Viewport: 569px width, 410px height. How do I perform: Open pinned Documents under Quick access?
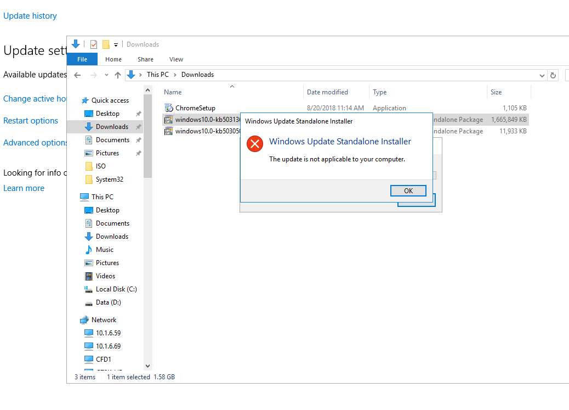(112, 140)
